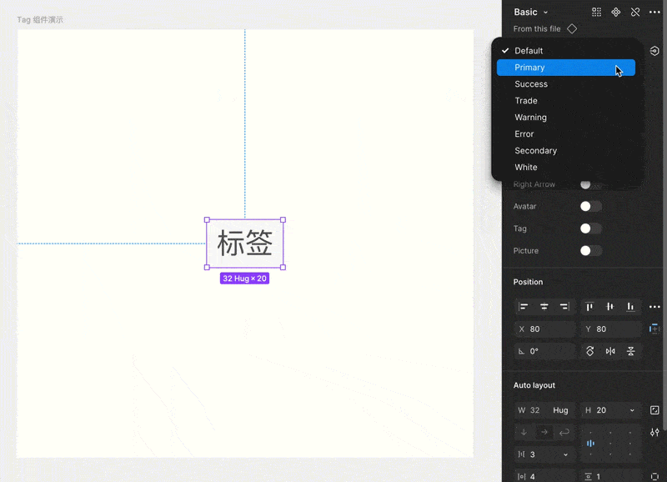Choose White from variant list
This screenshot has height=482, width=667.
click(x=566, y=167)
